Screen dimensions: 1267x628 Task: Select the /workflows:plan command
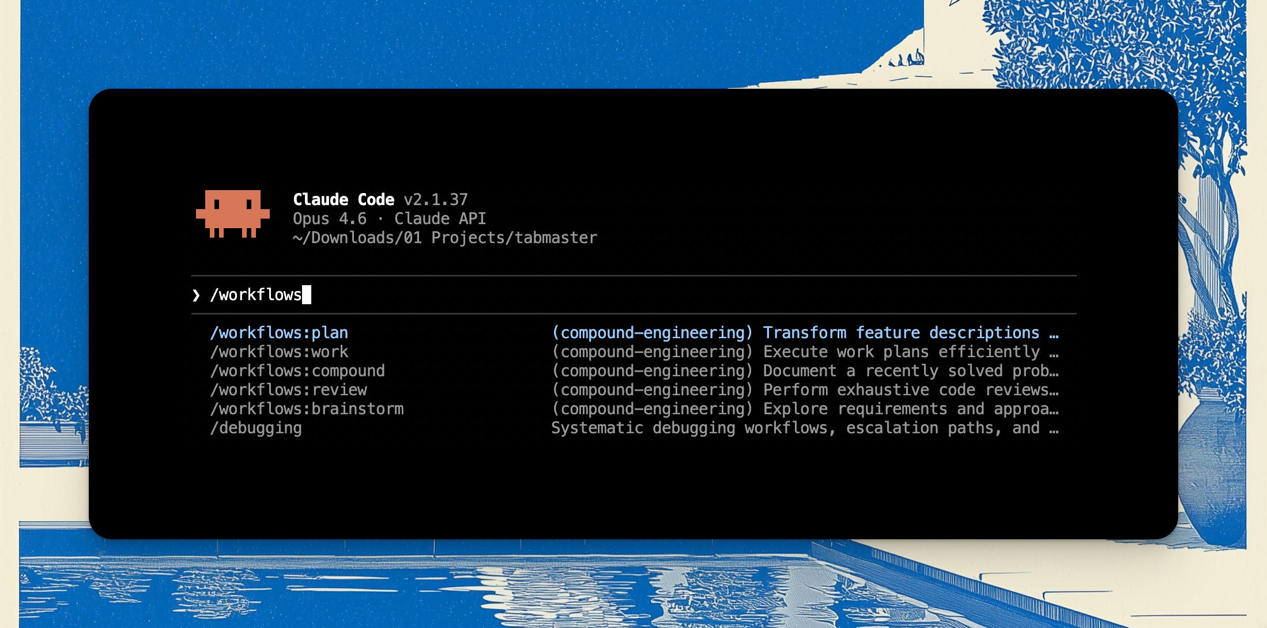(279, 333)
